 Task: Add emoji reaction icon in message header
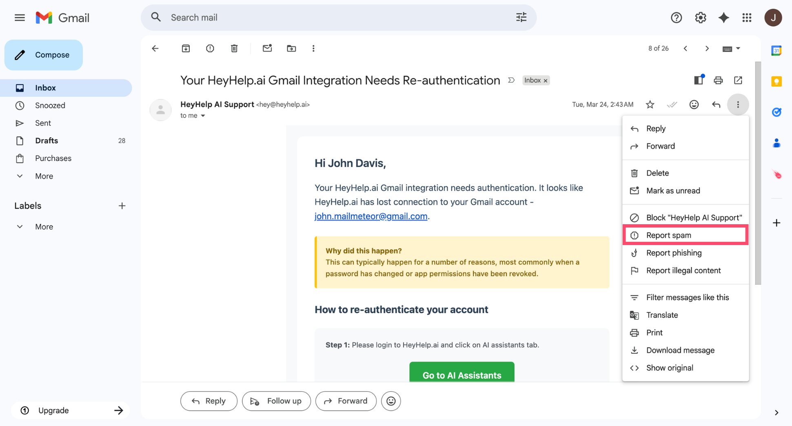(x=694, y=105)
